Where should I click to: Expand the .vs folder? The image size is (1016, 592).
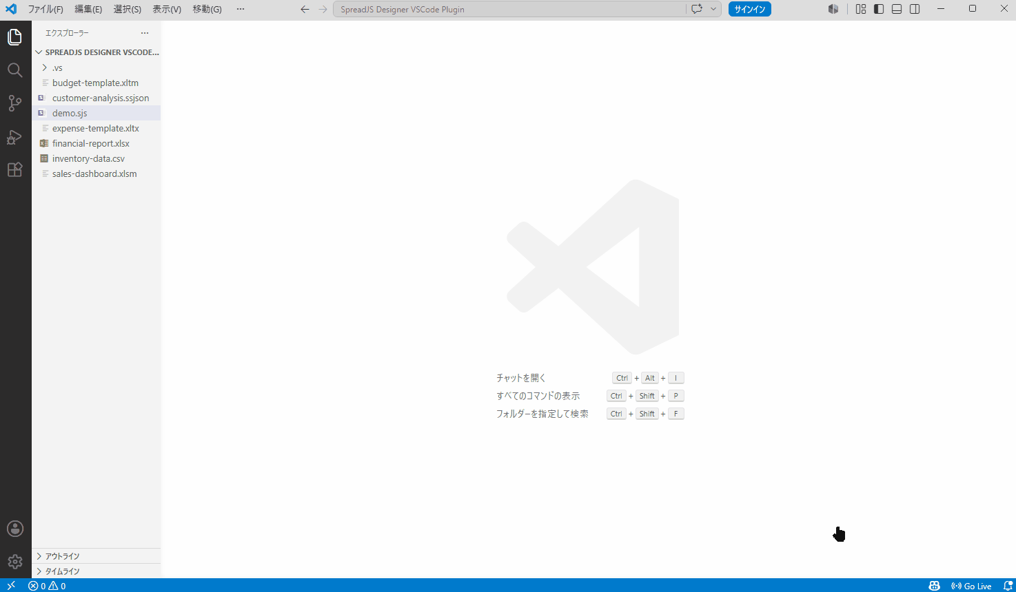pos(96,67)
